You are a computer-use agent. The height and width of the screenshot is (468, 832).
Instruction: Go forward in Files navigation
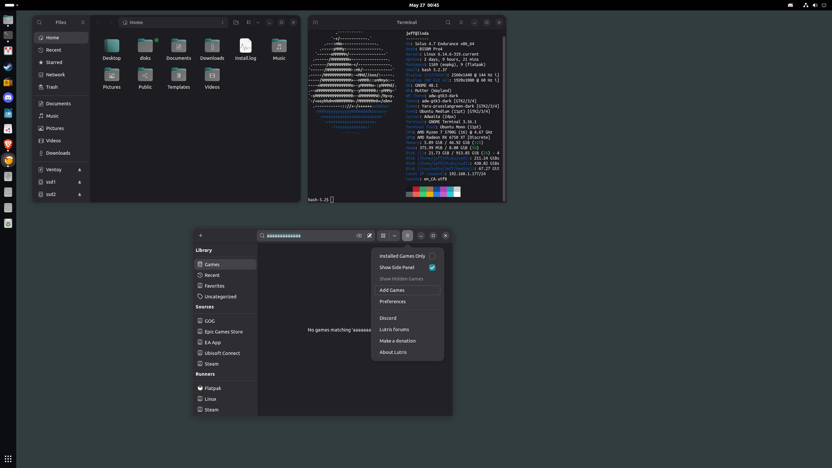pyautogui.click(x=111, y=22)
